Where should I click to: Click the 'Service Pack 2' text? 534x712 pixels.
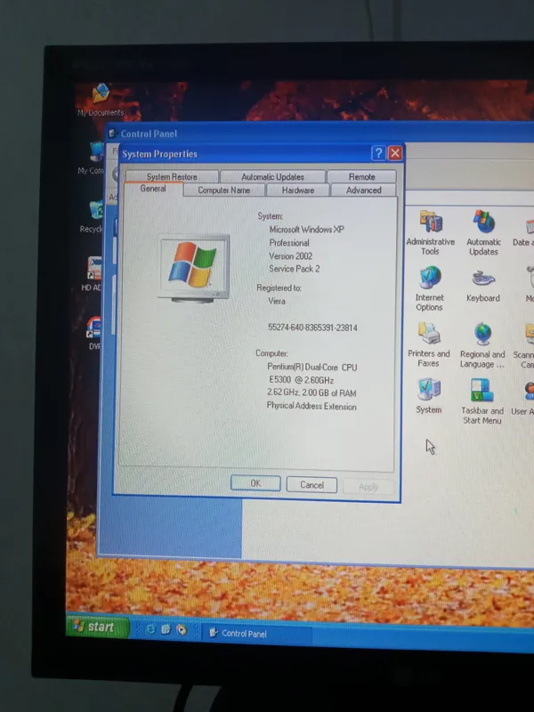[x=295, y=269]
